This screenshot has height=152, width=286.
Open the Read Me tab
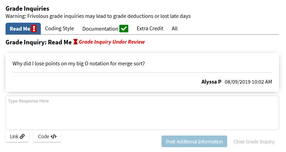[23, 29]
